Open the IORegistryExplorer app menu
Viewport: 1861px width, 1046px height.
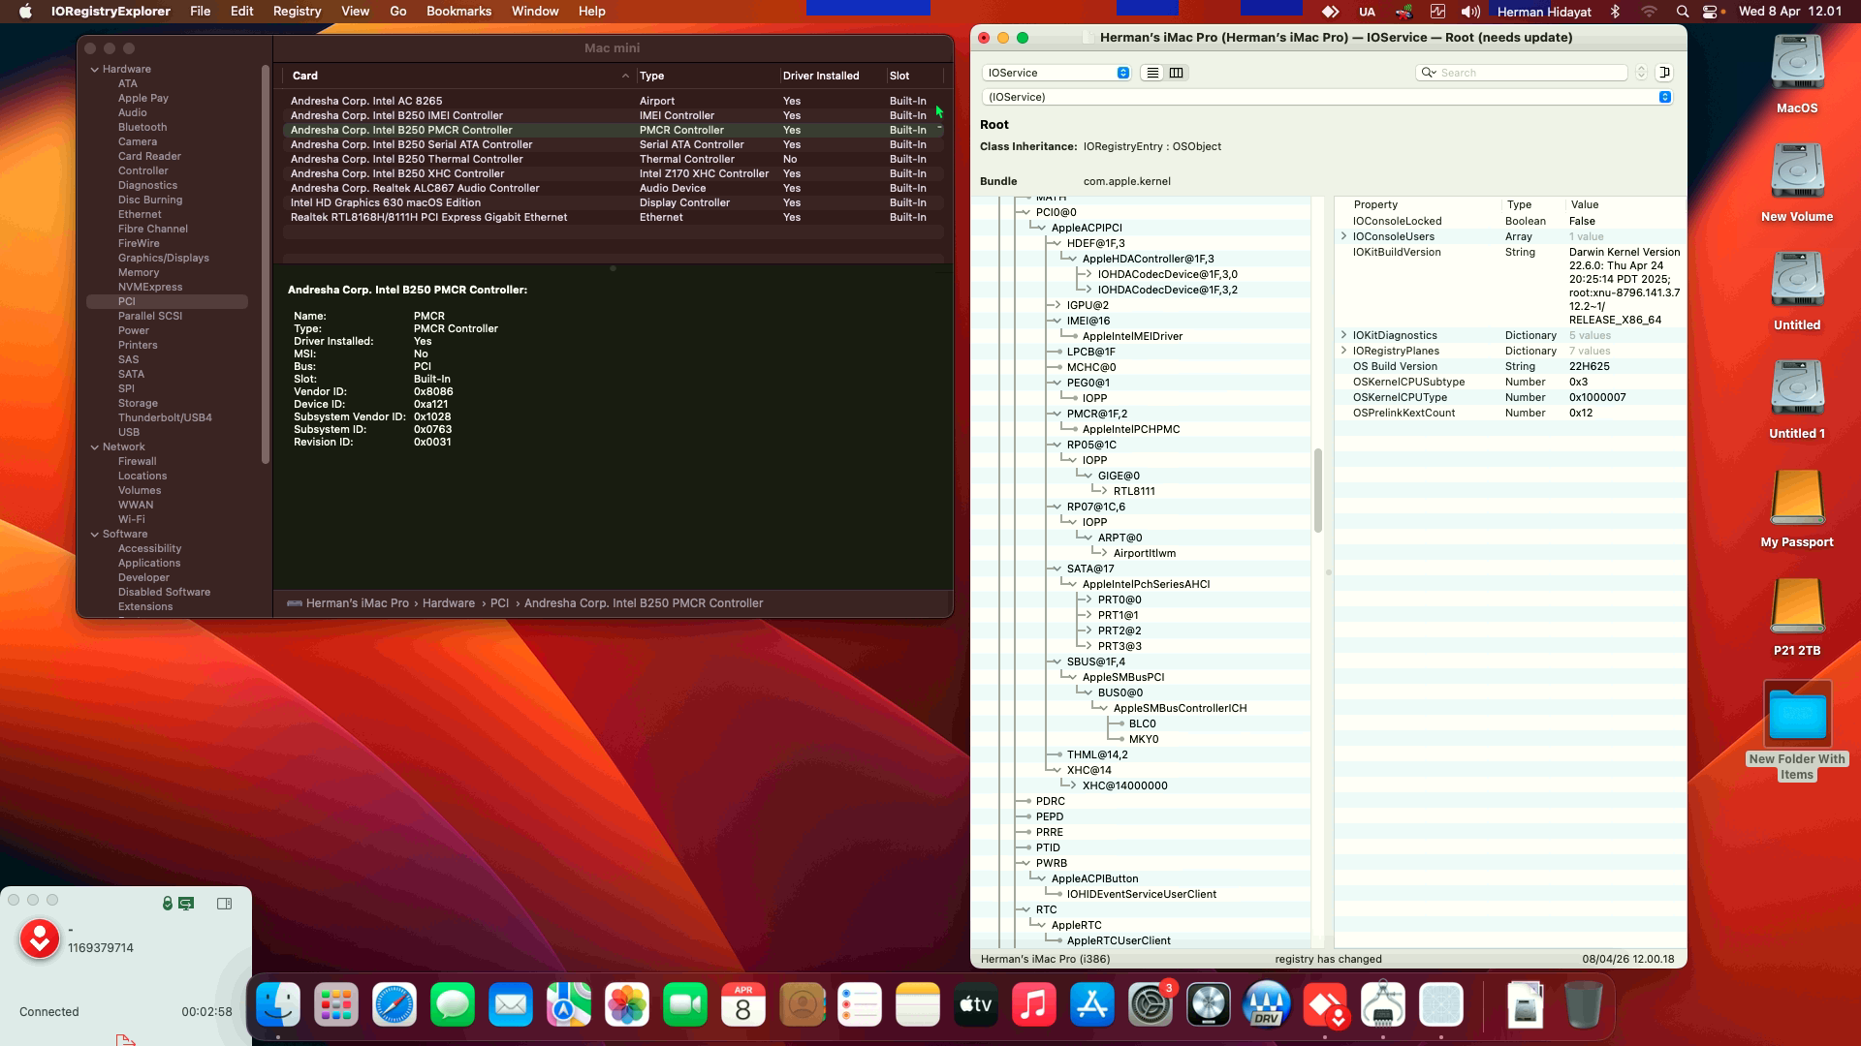pyautogui.click(x=110, y=12)
